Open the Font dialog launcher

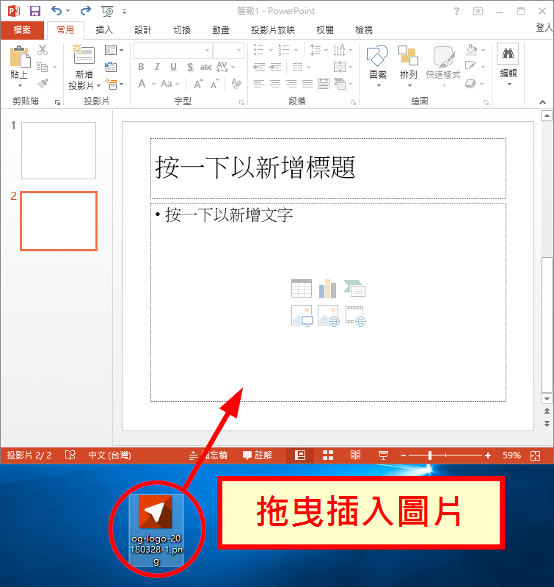pyautogui.click(x=241, y=102)
